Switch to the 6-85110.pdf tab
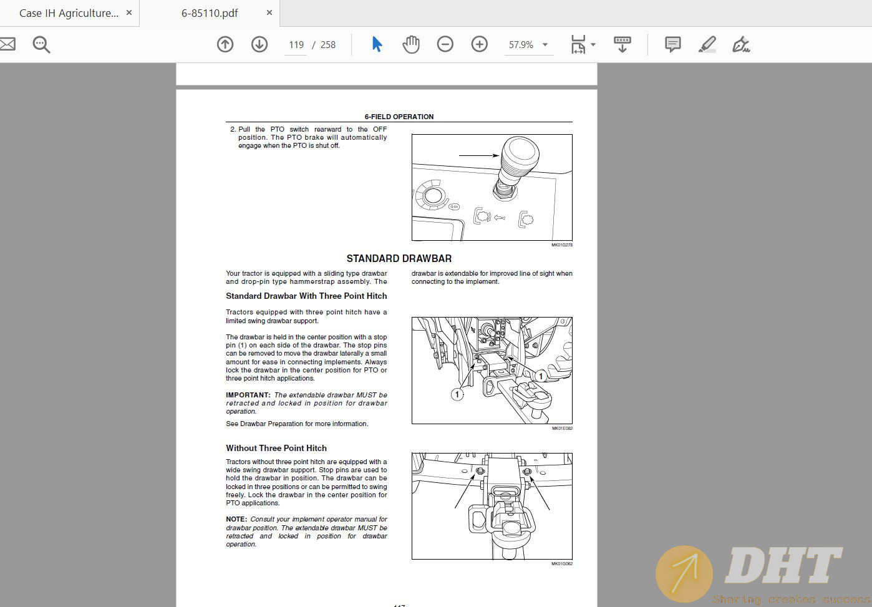Screen dimensions: 872x607 (210, 13)
